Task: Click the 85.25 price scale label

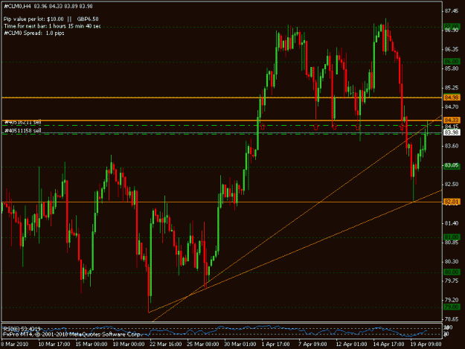Action: point(452,88)
